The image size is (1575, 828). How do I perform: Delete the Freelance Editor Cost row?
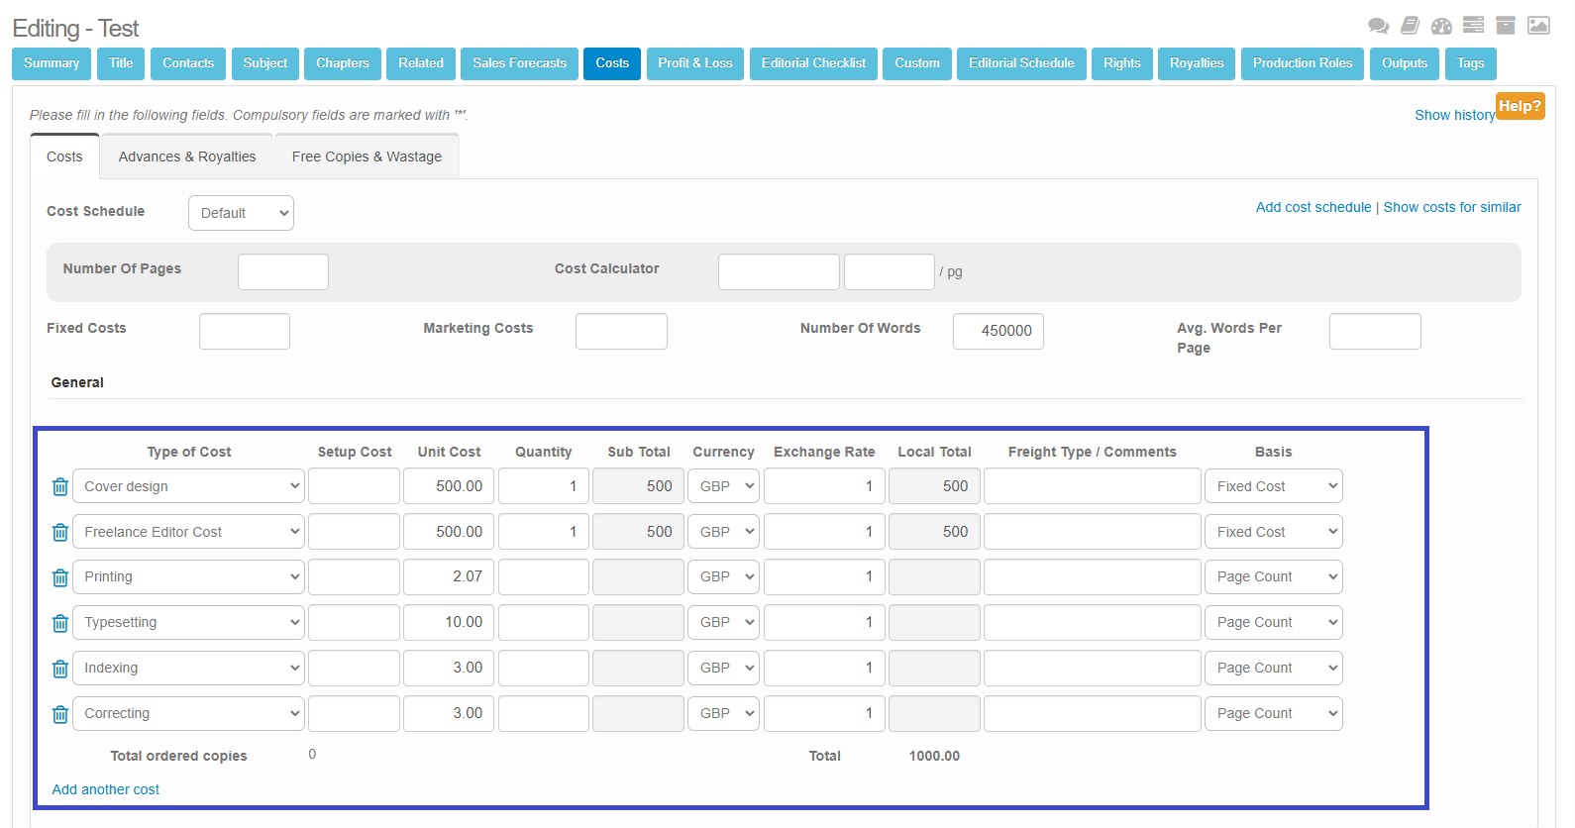pyautogui.click(x=60, y=532)
